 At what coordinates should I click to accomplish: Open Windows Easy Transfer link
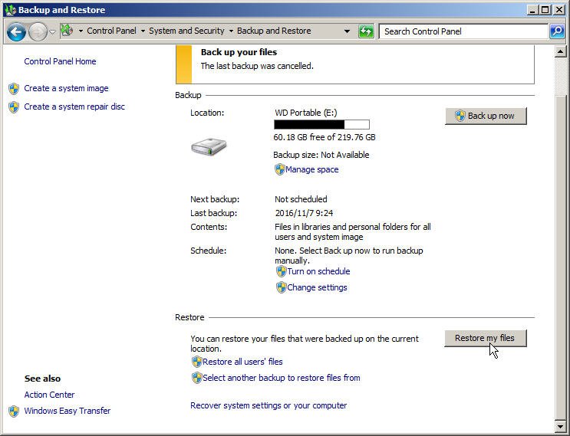[68, 411]
